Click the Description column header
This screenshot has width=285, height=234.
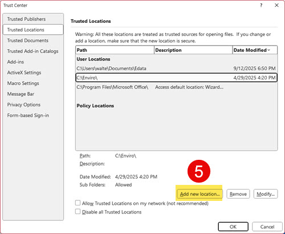click(193, 50)
